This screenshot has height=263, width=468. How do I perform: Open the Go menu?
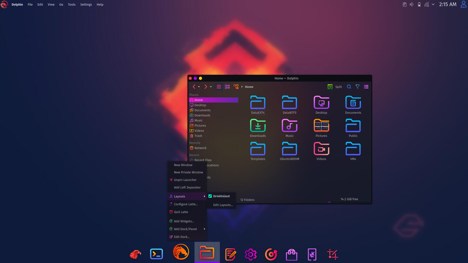point(61,5)
